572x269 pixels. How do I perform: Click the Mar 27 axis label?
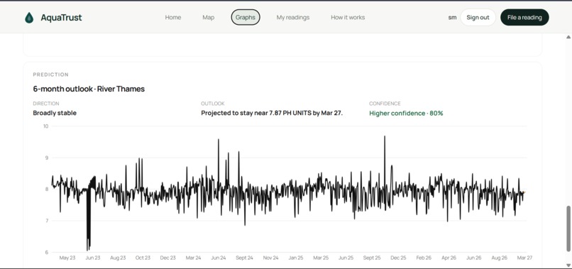pos(524,258)
